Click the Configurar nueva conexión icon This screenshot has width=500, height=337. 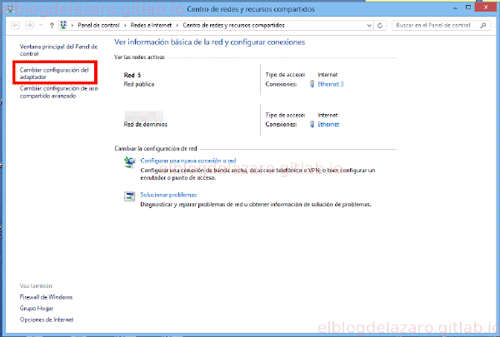click(129, 162)
